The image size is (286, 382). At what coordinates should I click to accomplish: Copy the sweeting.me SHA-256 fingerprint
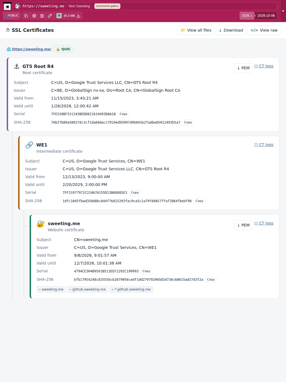click(211, 280)
